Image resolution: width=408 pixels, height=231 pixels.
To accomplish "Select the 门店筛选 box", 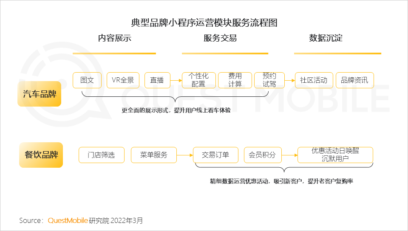I will coord(102,155).
